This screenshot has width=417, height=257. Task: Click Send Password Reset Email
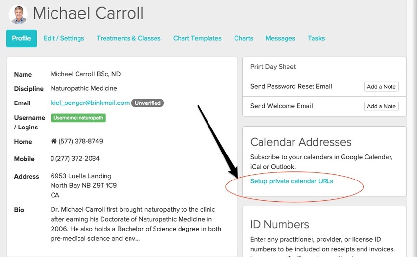[x=291, y=86]
